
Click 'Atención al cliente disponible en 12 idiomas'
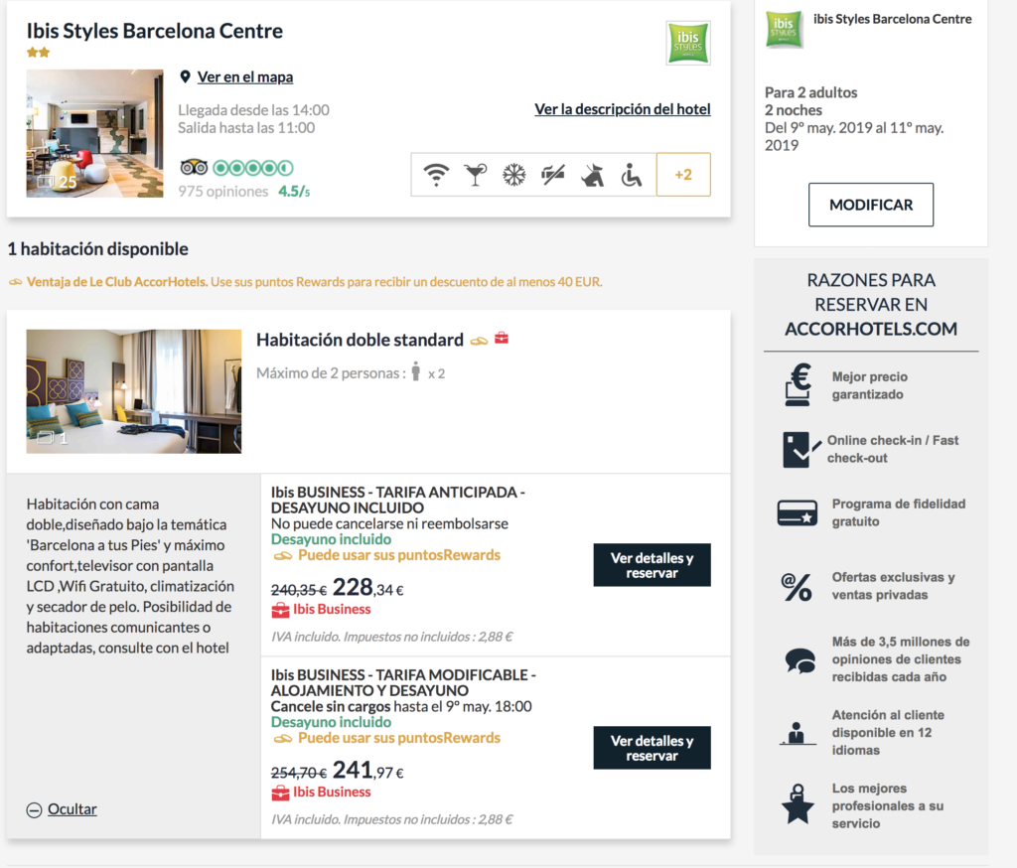(x=888, y=732)
